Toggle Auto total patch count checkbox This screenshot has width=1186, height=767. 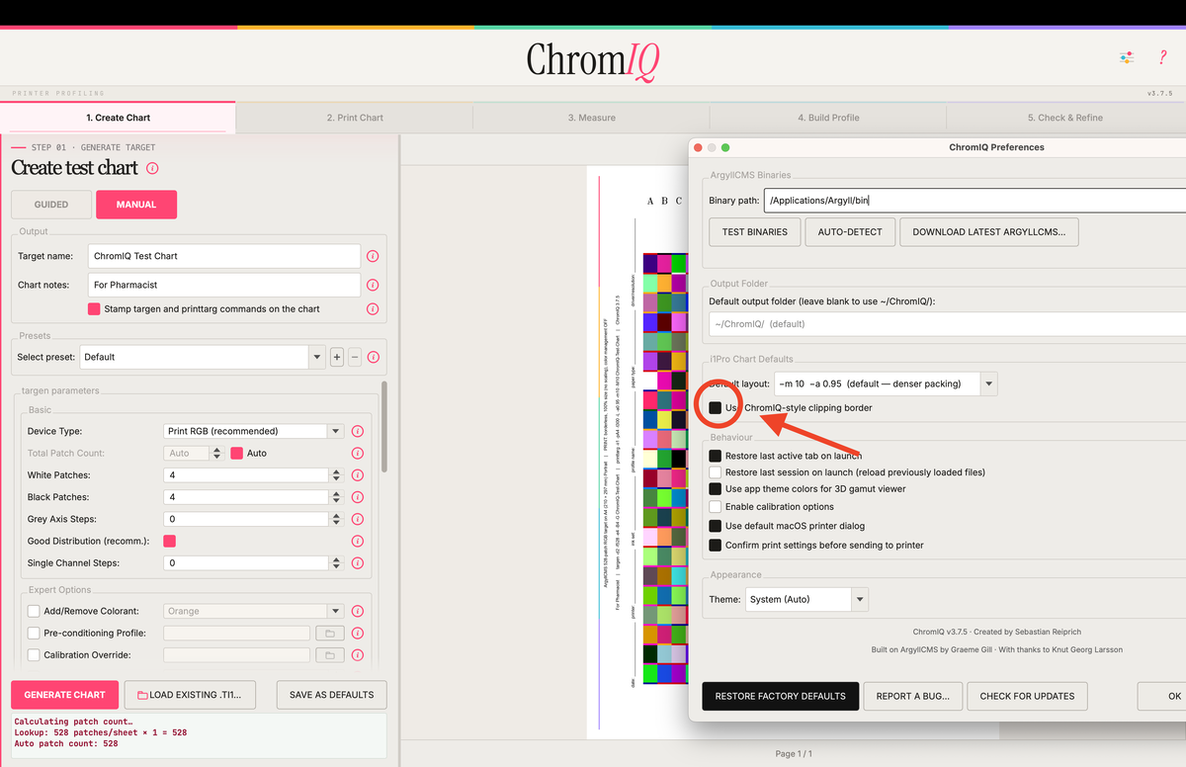point(236,453)
